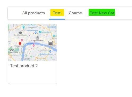Open the Course tab
This screenshot has width=132, height=97.
click(x=75, y=13)
